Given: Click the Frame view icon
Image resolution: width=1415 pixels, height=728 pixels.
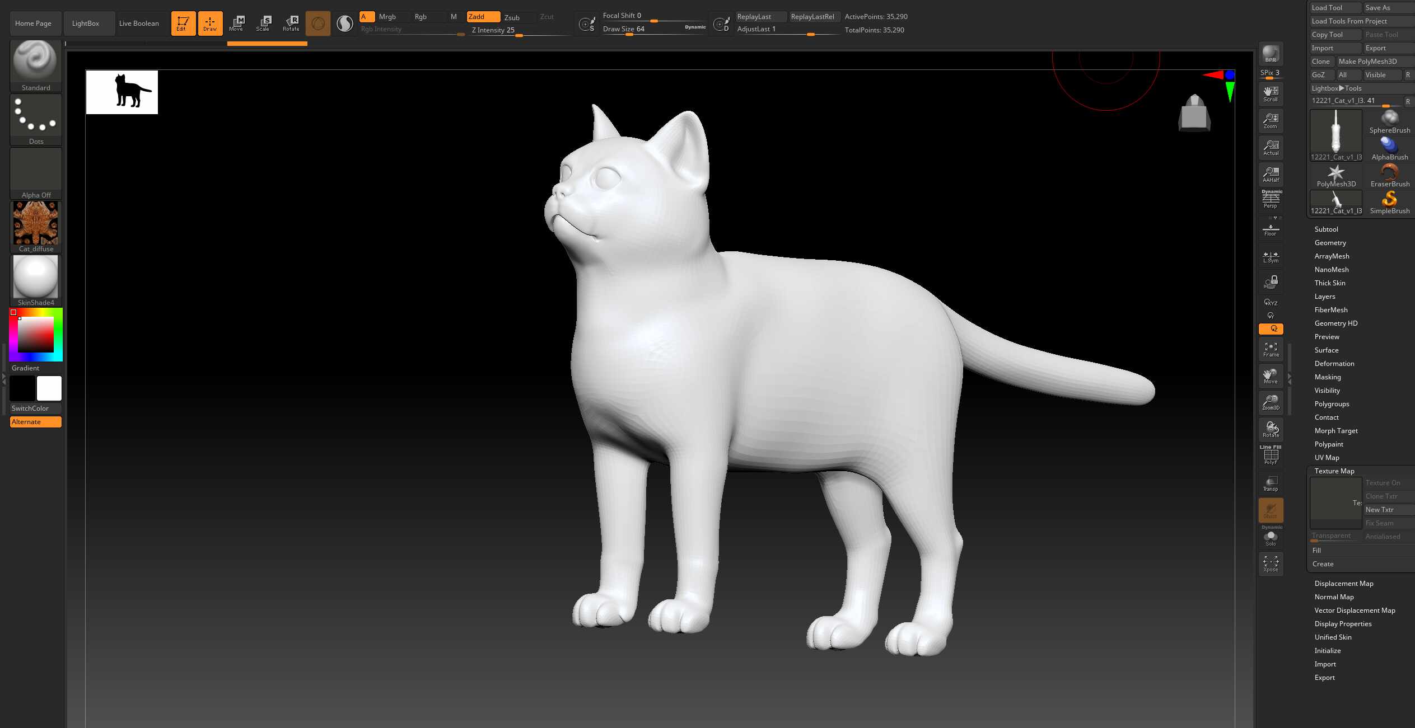Looking at the screenshot, I should tap(1271, 350).
